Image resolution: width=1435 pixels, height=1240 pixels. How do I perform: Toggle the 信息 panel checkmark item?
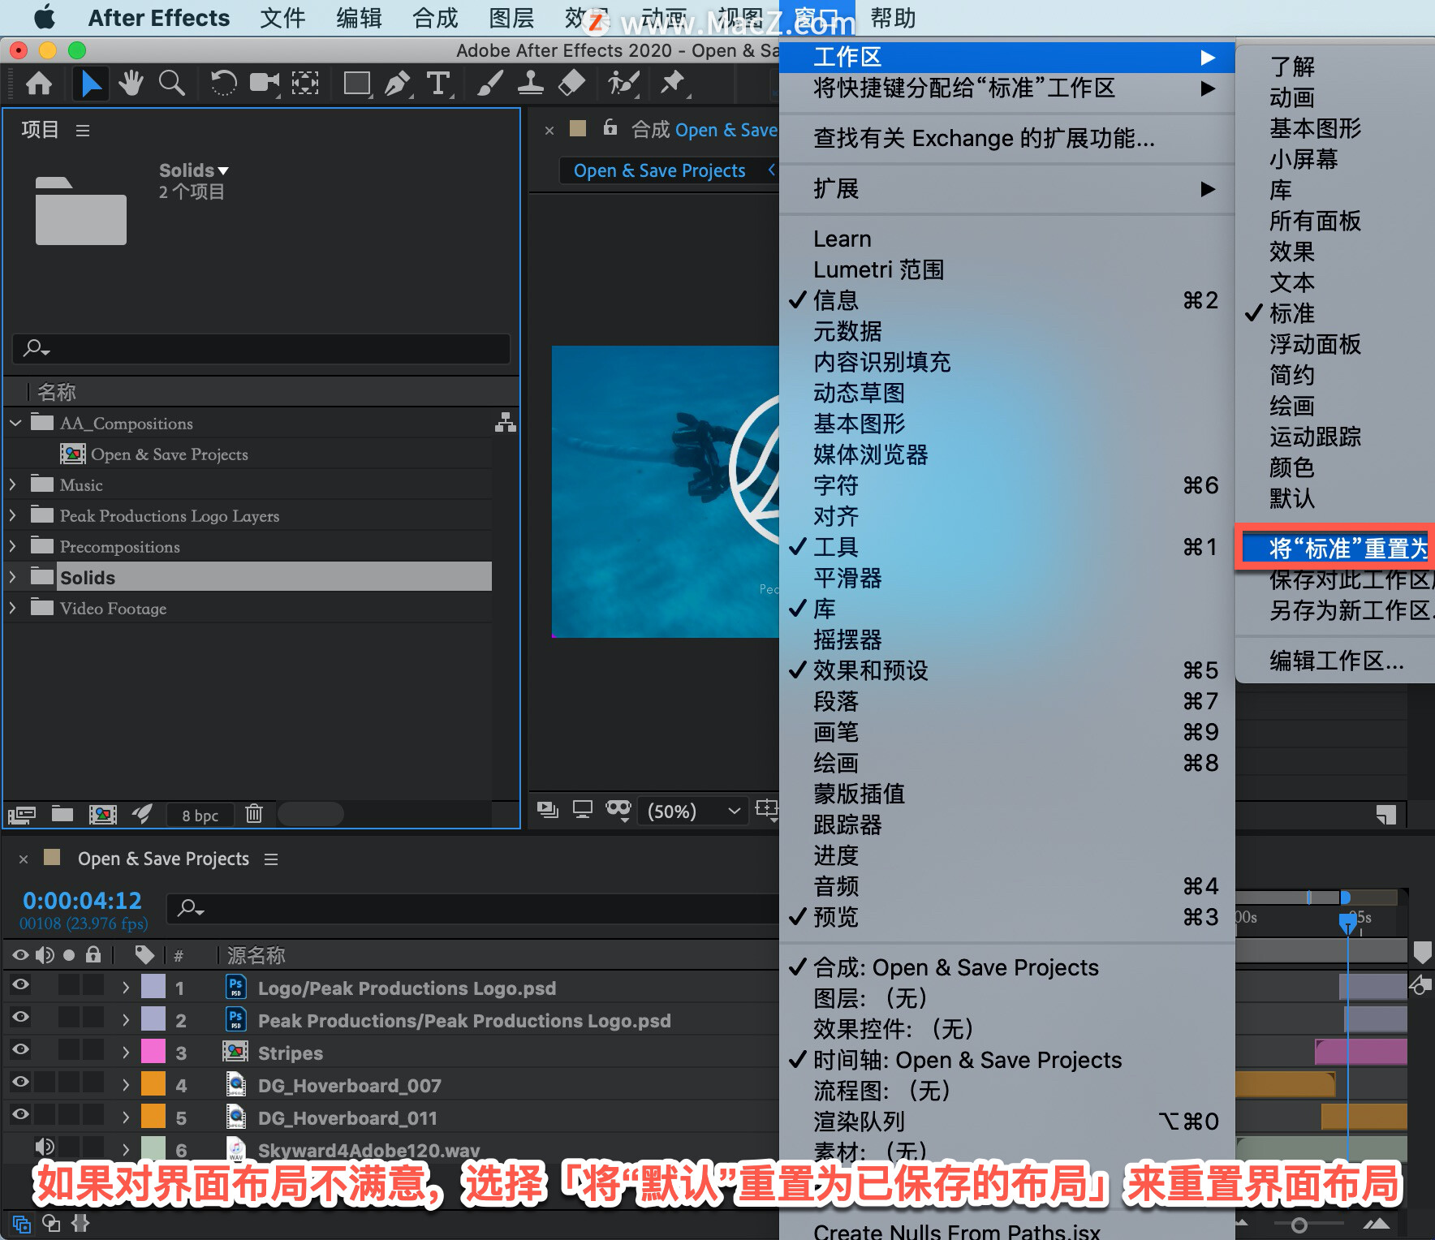[x=1007, y=300]
